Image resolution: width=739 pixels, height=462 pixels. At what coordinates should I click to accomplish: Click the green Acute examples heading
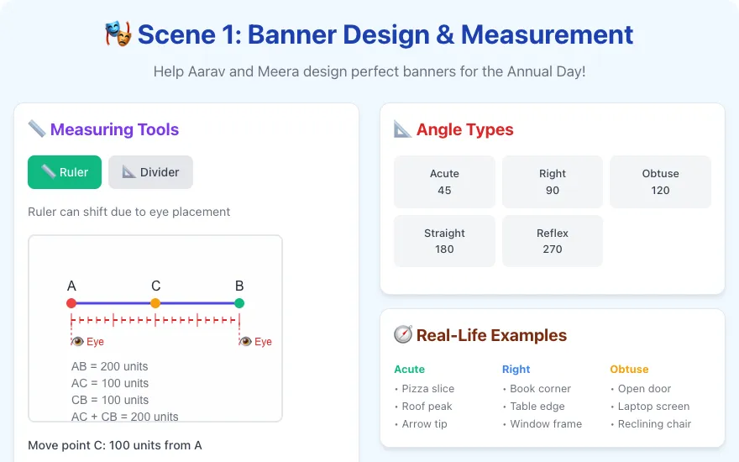point(409,369)
